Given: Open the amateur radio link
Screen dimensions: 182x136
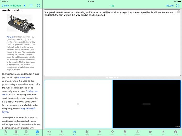Looking at the screenshot, I should 24,77.
